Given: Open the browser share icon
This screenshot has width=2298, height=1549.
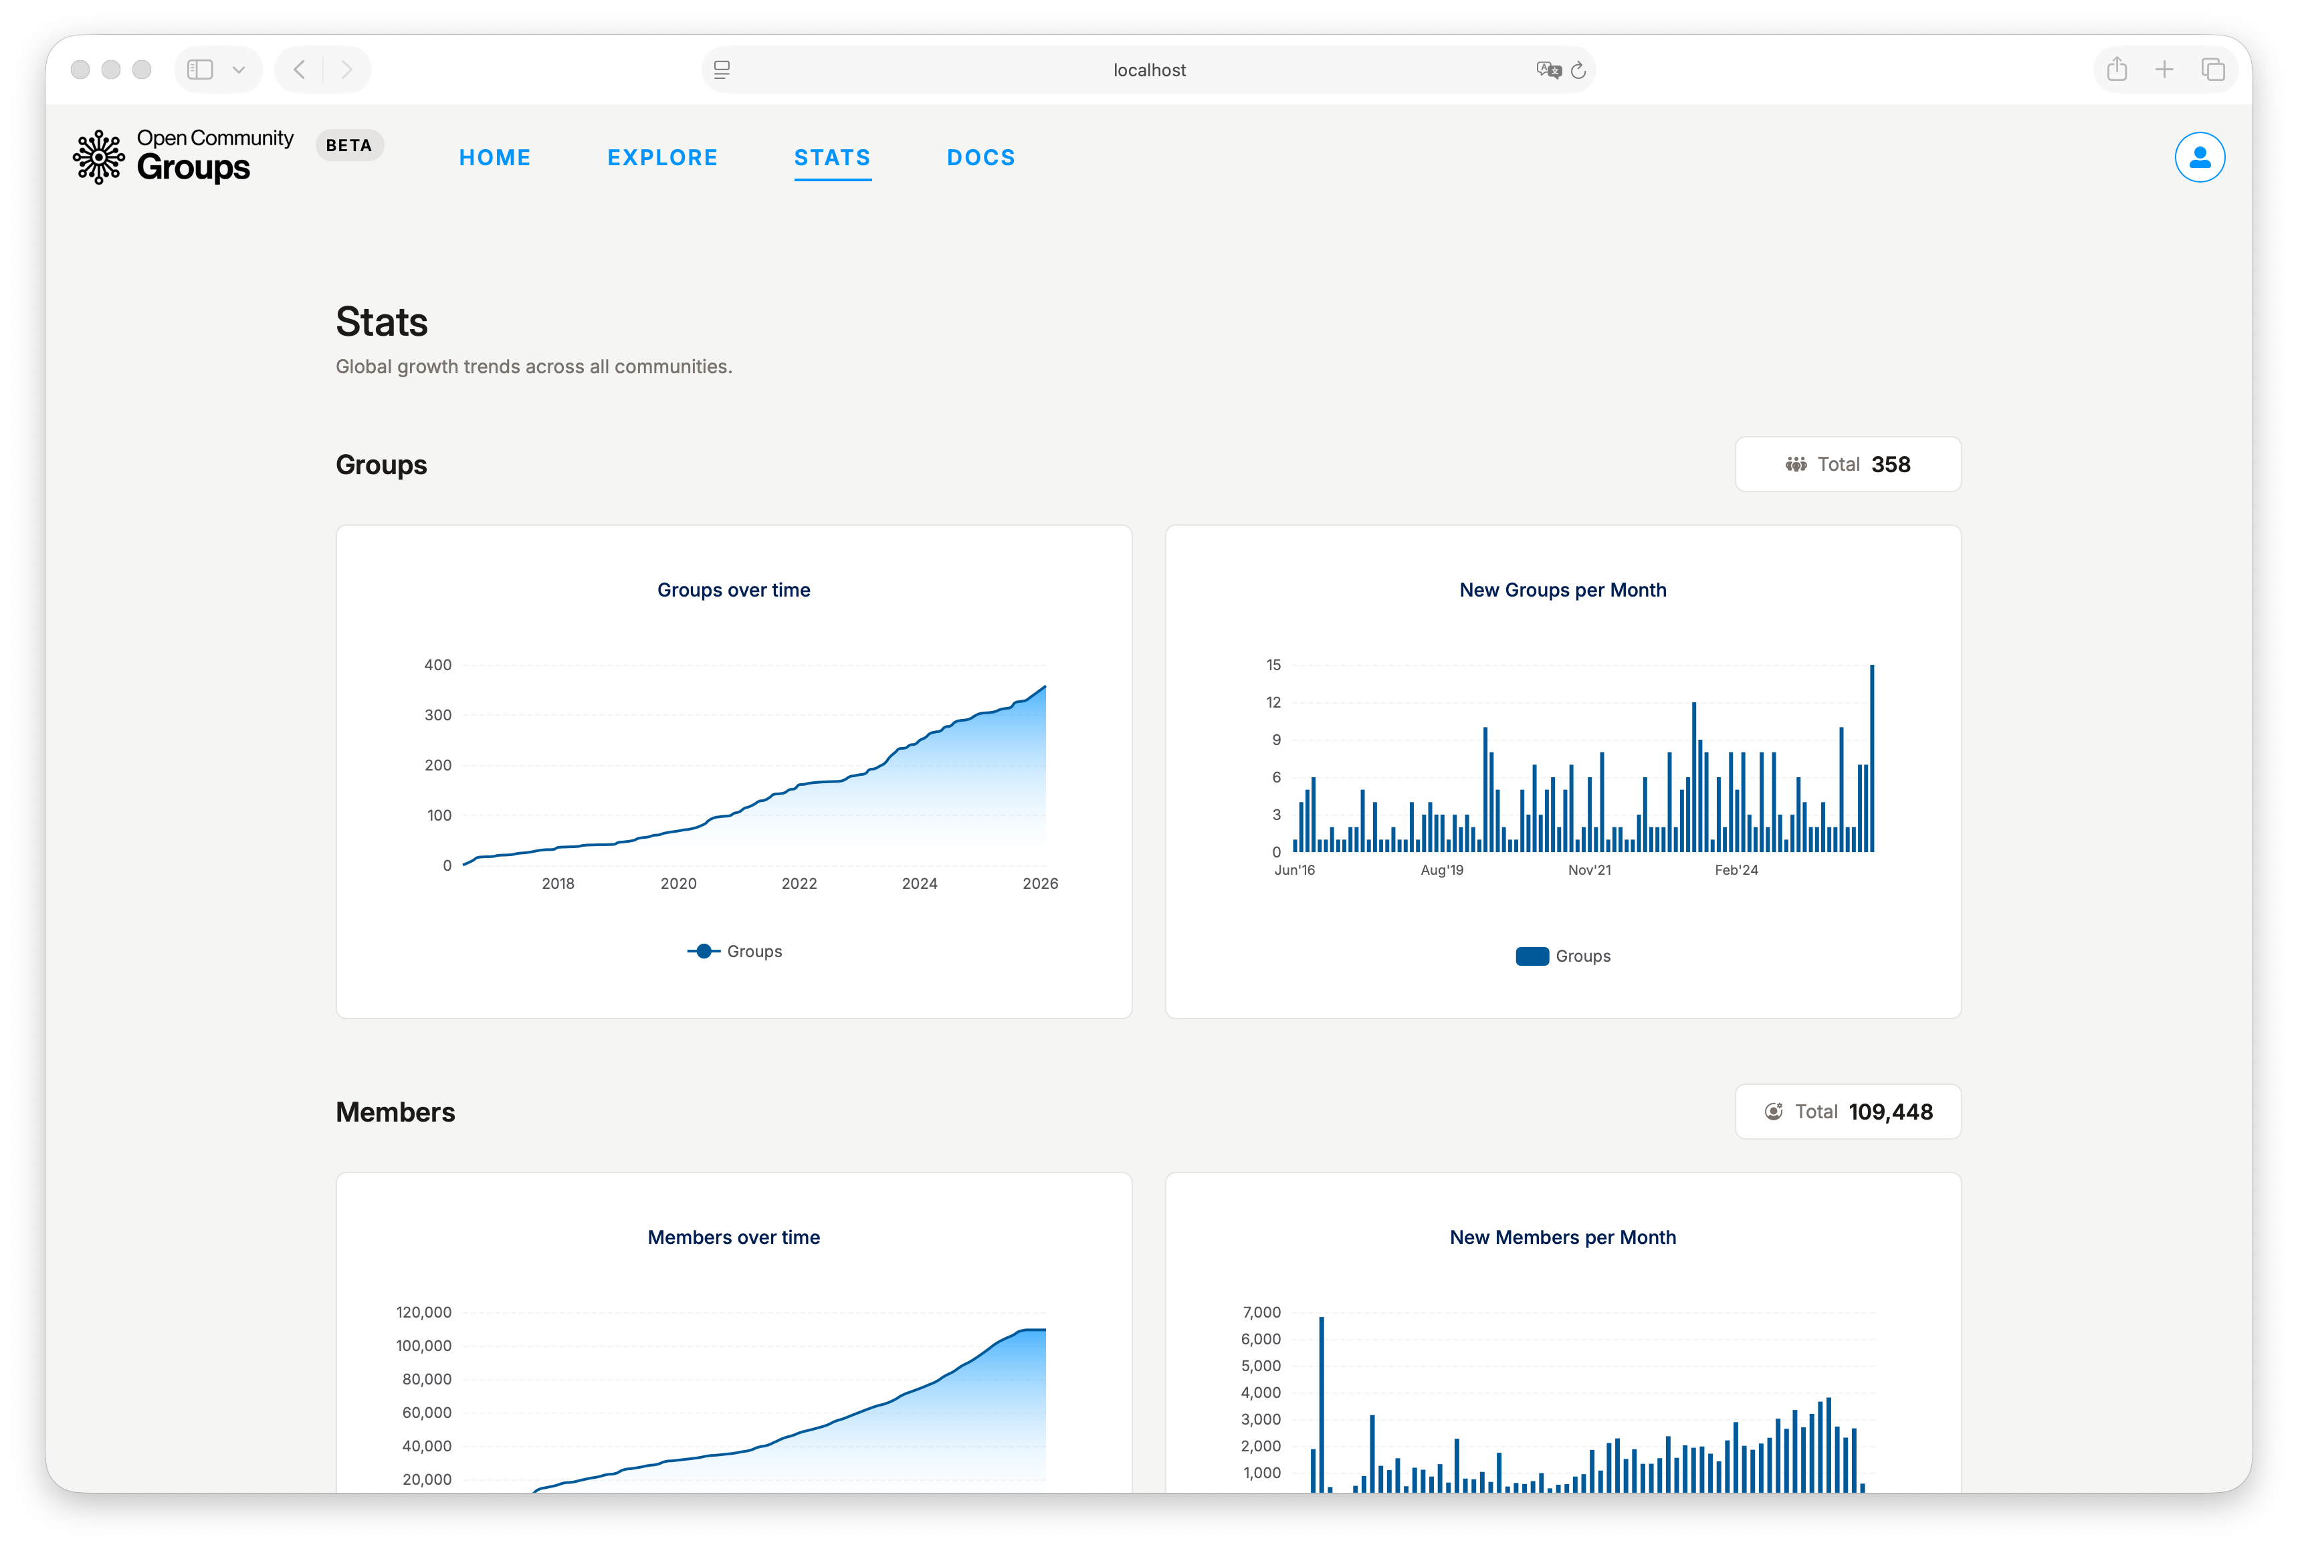Looking at the screenshot, I should click(2116, 69).
